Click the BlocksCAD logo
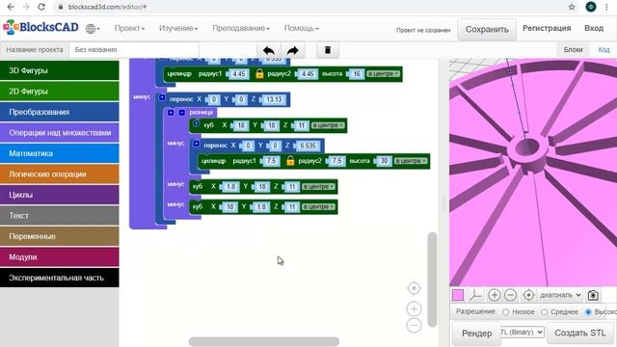 40,27
